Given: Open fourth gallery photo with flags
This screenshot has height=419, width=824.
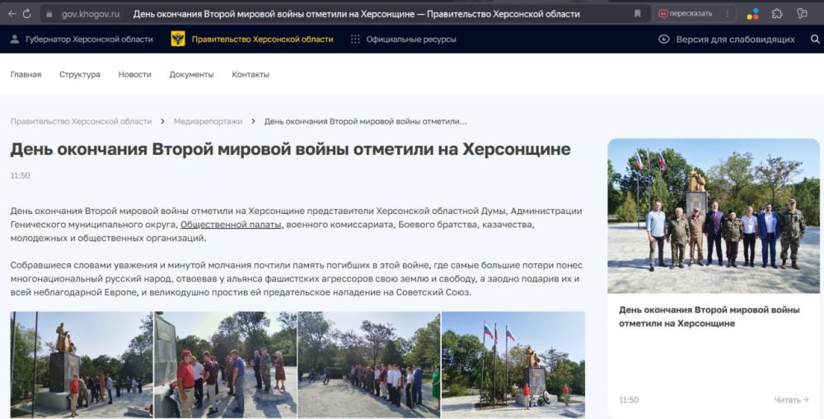Looking at the screenshot, I should 513,365.
